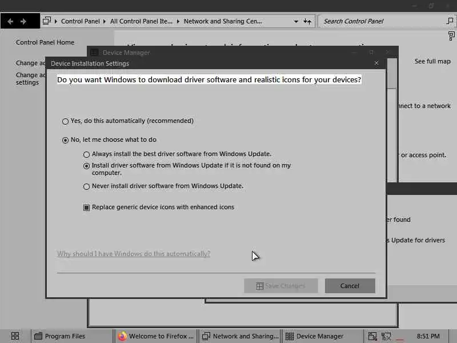Click the Device Manager title bar icon
This screenshot has width=457, height=343.
pyautogui.click(x=94, y=53)
